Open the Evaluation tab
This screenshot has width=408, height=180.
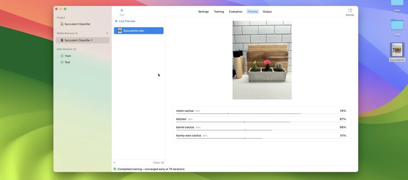236,12
